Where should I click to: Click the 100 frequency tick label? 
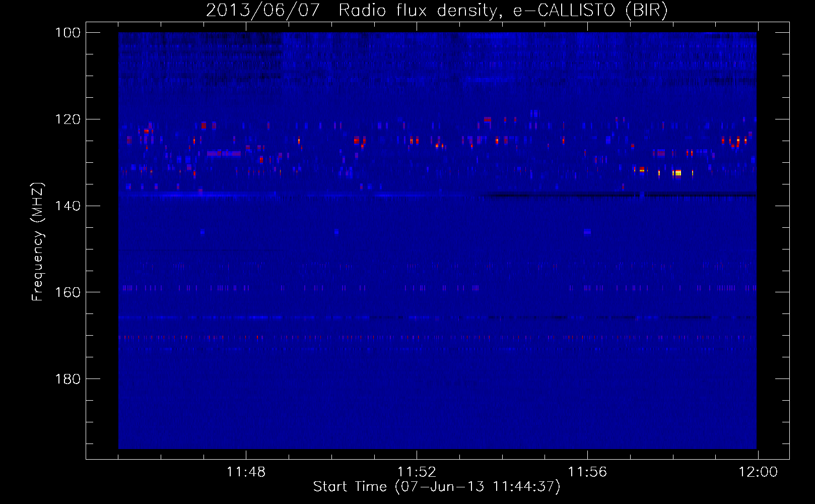point(67,33)
